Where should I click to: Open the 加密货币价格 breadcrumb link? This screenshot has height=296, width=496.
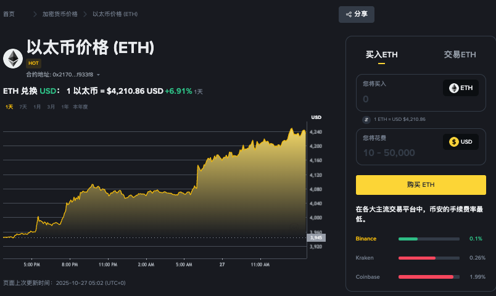tap(60, 14)
